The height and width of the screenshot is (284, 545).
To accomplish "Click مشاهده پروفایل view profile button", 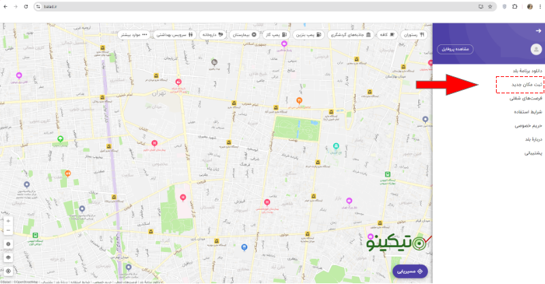I will (x=455, y=49).
